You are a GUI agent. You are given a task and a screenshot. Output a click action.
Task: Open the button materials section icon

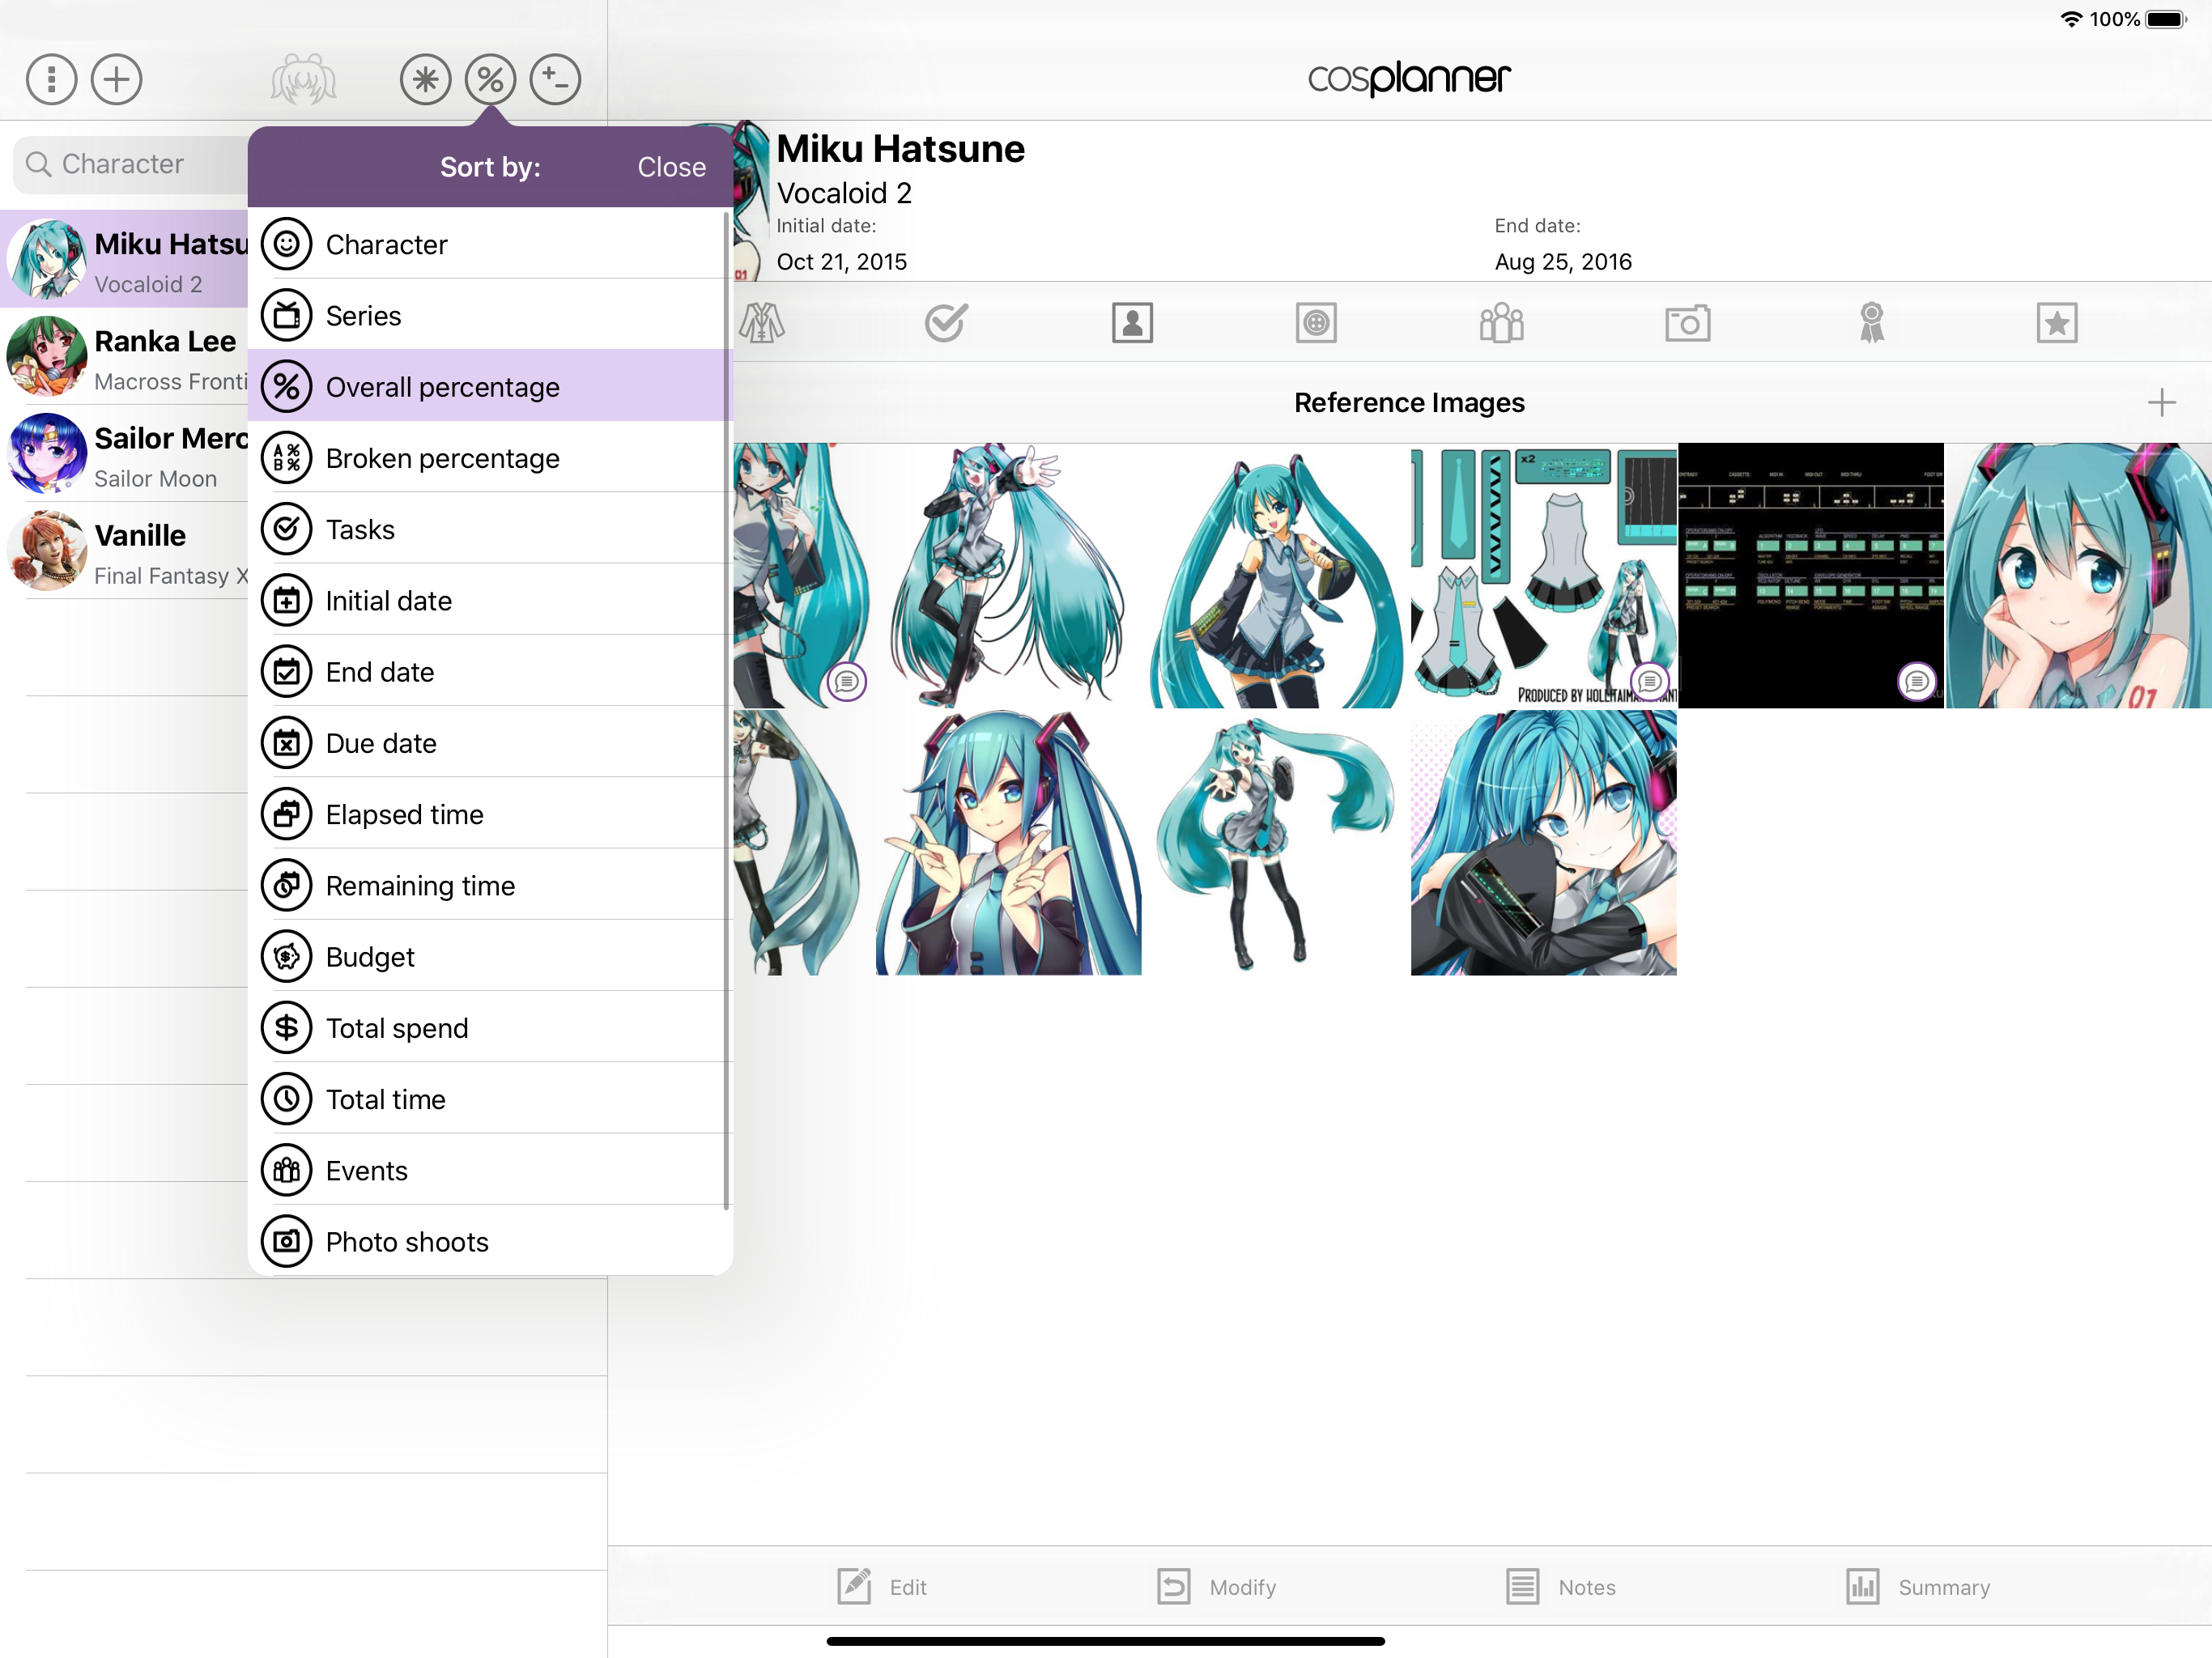tap(1316, 322)
